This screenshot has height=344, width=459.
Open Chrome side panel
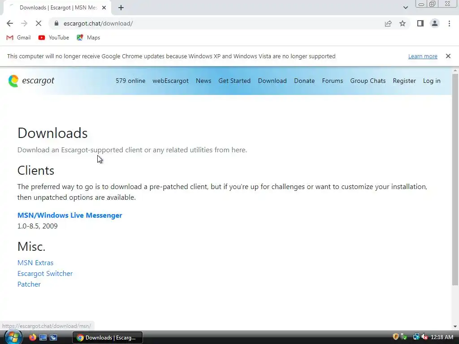[420, 23]
